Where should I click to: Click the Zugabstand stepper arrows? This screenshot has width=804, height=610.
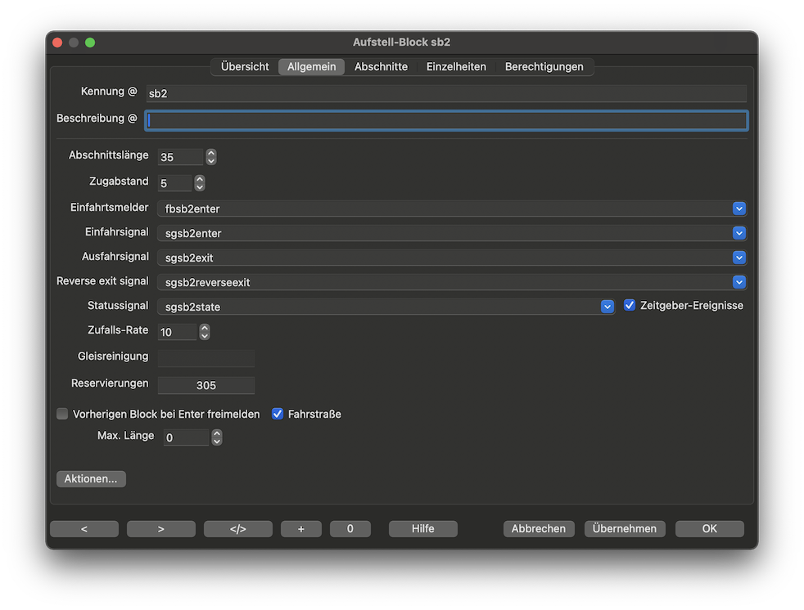point(200,183)
